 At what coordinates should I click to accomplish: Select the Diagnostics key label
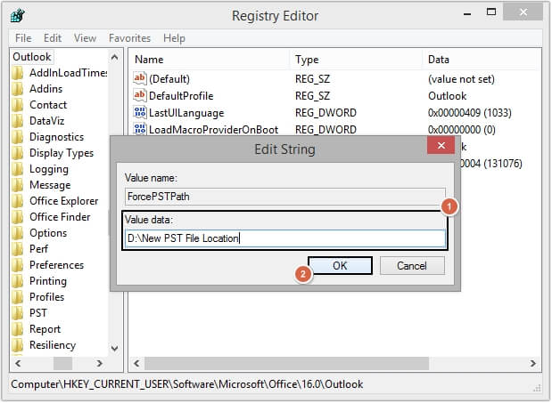tap(57, 137)
